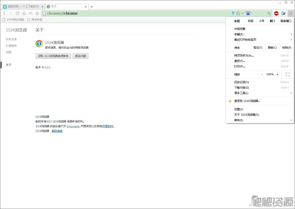The image size is (295, 209).
Task: Click the blue lightning speed mode icon
Action: [x=233, y=13]
